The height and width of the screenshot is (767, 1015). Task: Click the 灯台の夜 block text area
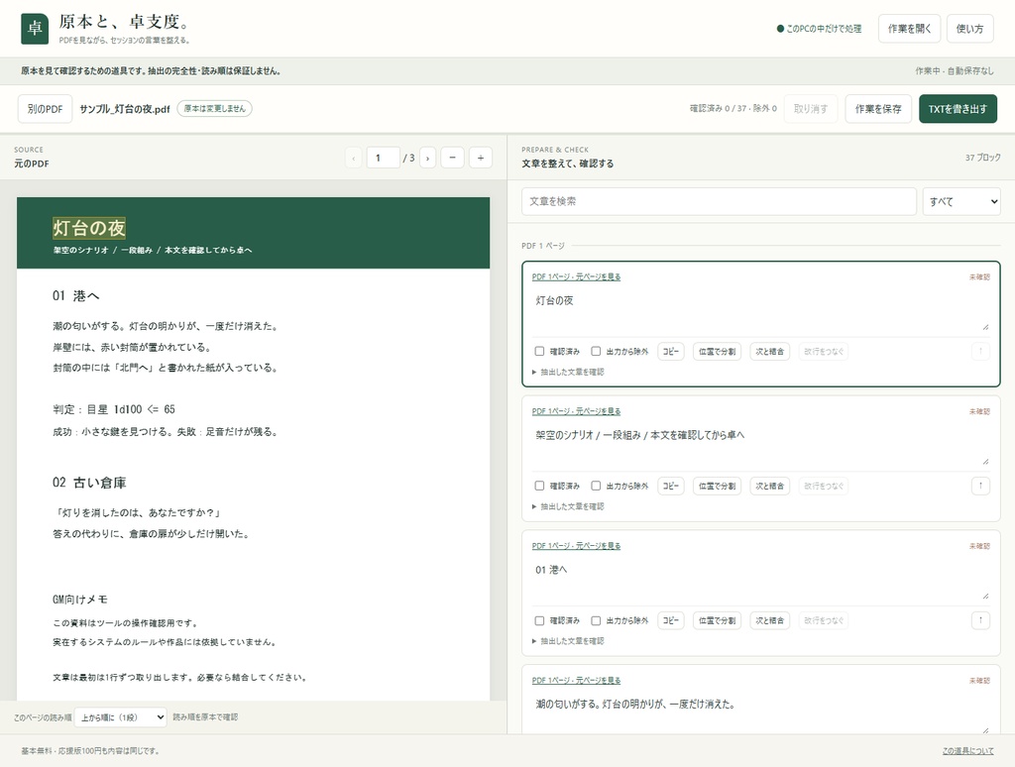pyautogui.click(x=760, y=312)
